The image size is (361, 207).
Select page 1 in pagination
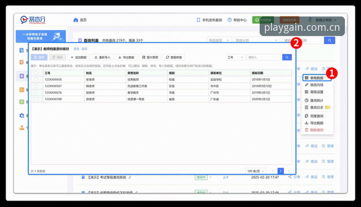coord(281,171)
